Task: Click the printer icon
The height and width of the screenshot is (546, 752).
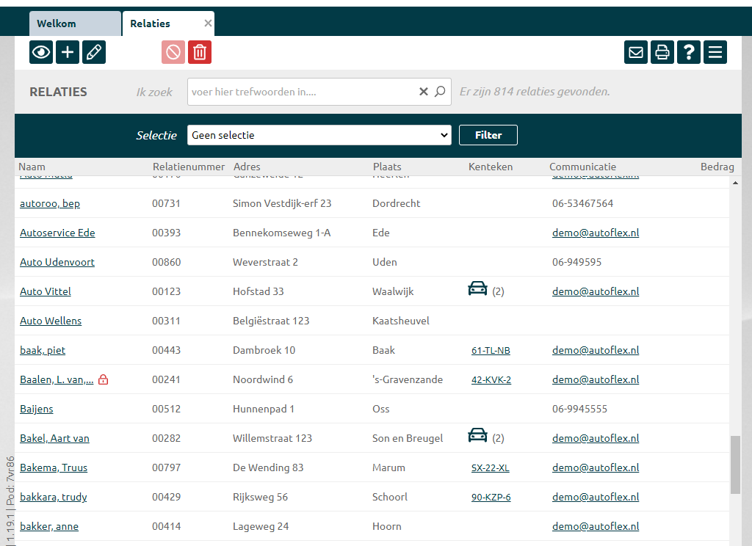Action: pos(662,52)
